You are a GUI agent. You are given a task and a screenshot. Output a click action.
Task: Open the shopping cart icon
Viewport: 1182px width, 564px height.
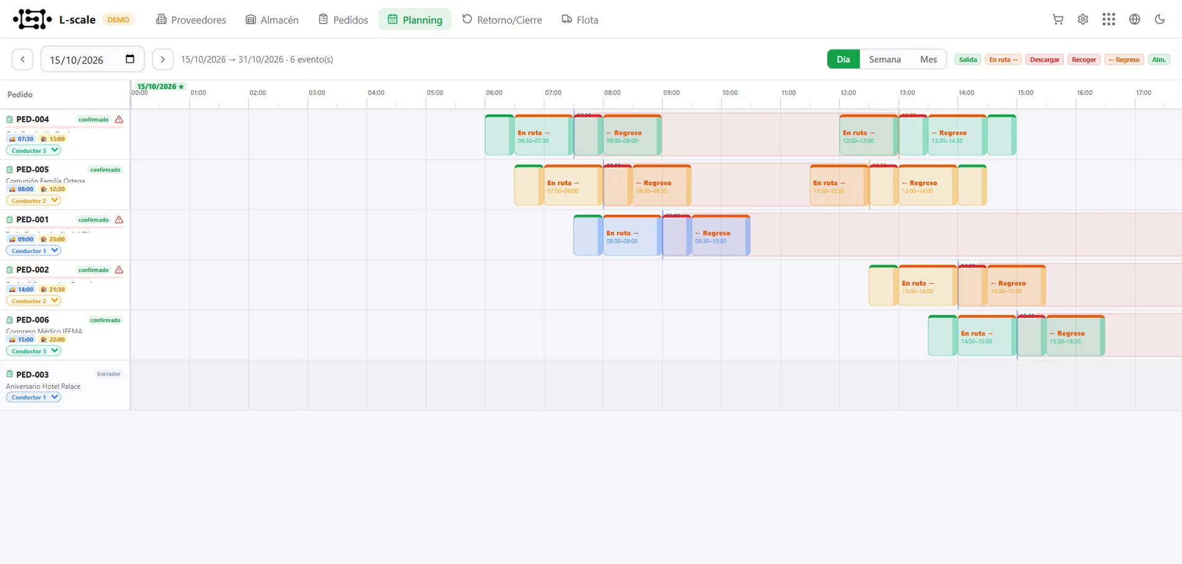tap(1058, 19)
